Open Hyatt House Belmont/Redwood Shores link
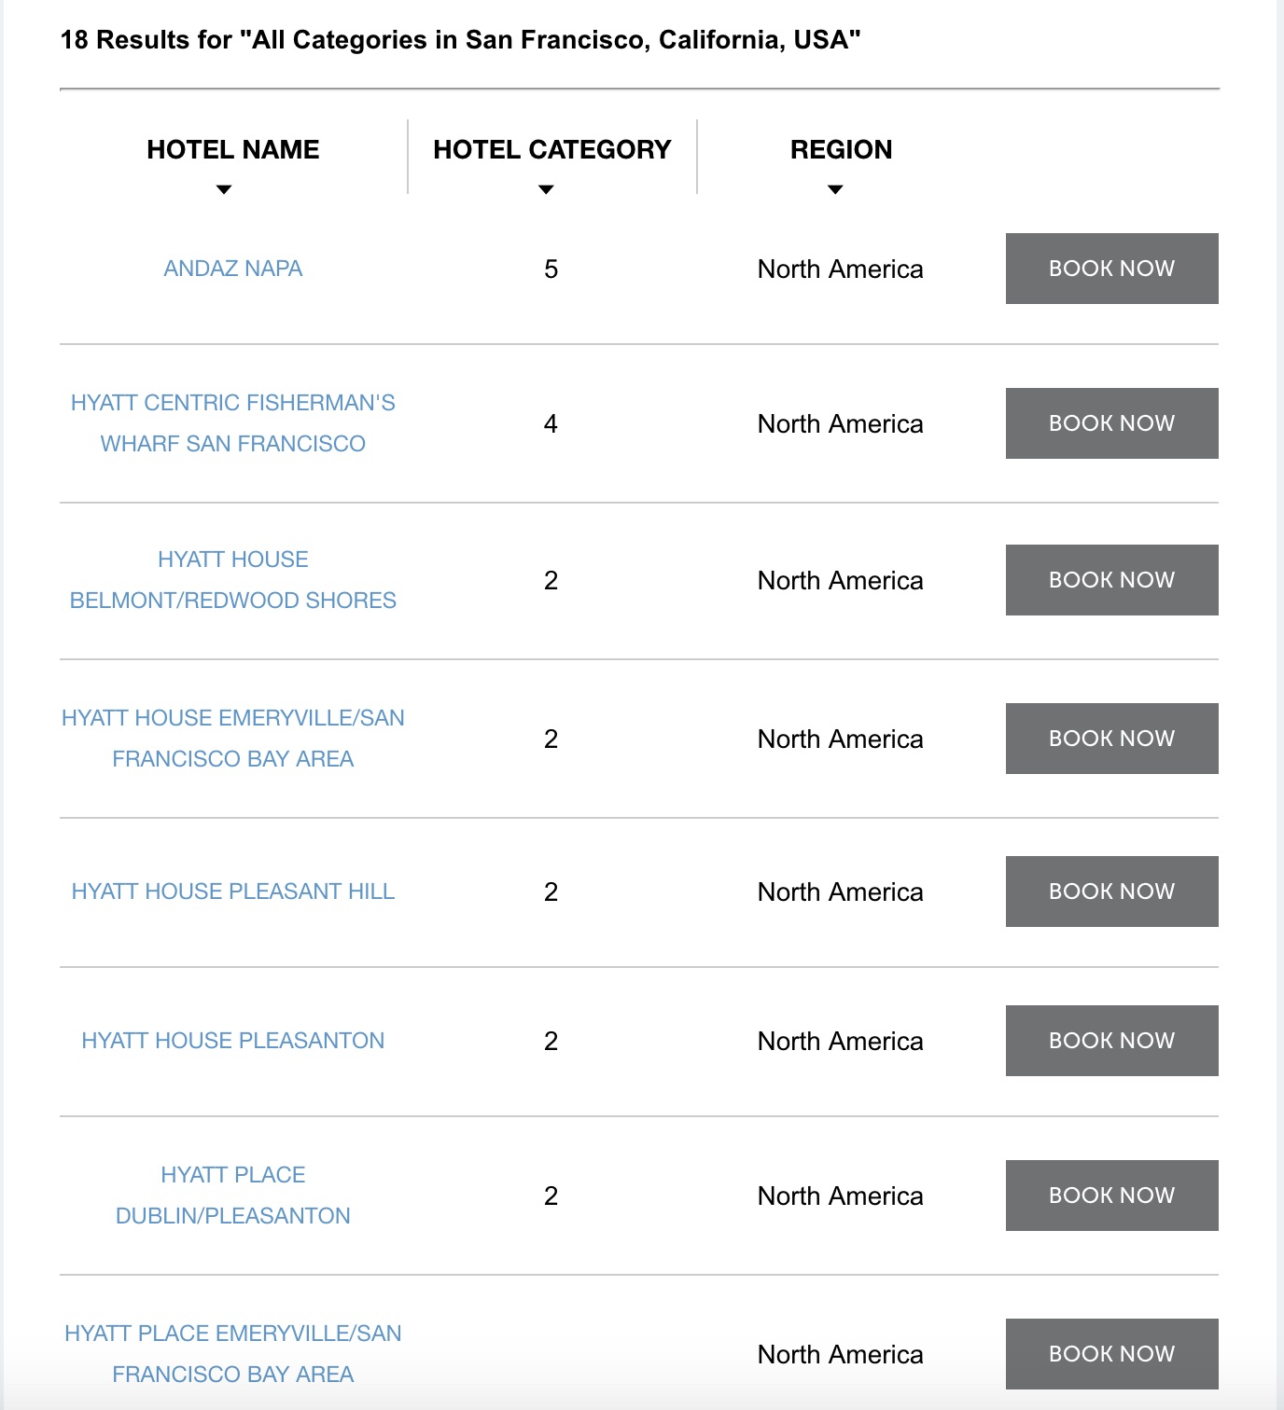This screenshot has height=1410, width=1284. [233, 580]
